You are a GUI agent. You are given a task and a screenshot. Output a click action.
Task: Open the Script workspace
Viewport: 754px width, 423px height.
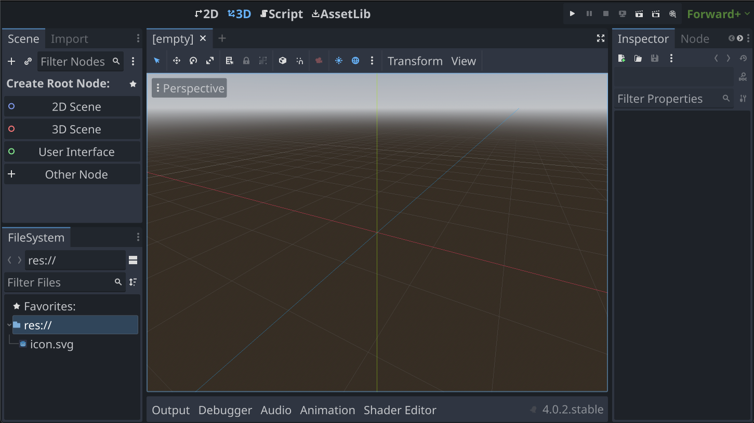281,14
